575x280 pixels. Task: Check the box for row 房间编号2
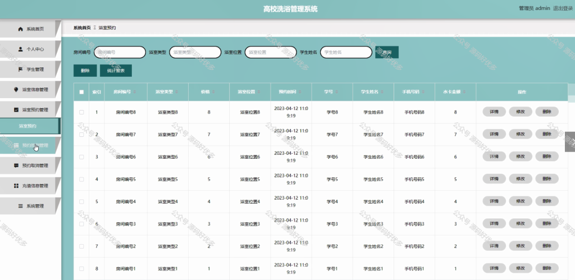[x=81, y=246]
